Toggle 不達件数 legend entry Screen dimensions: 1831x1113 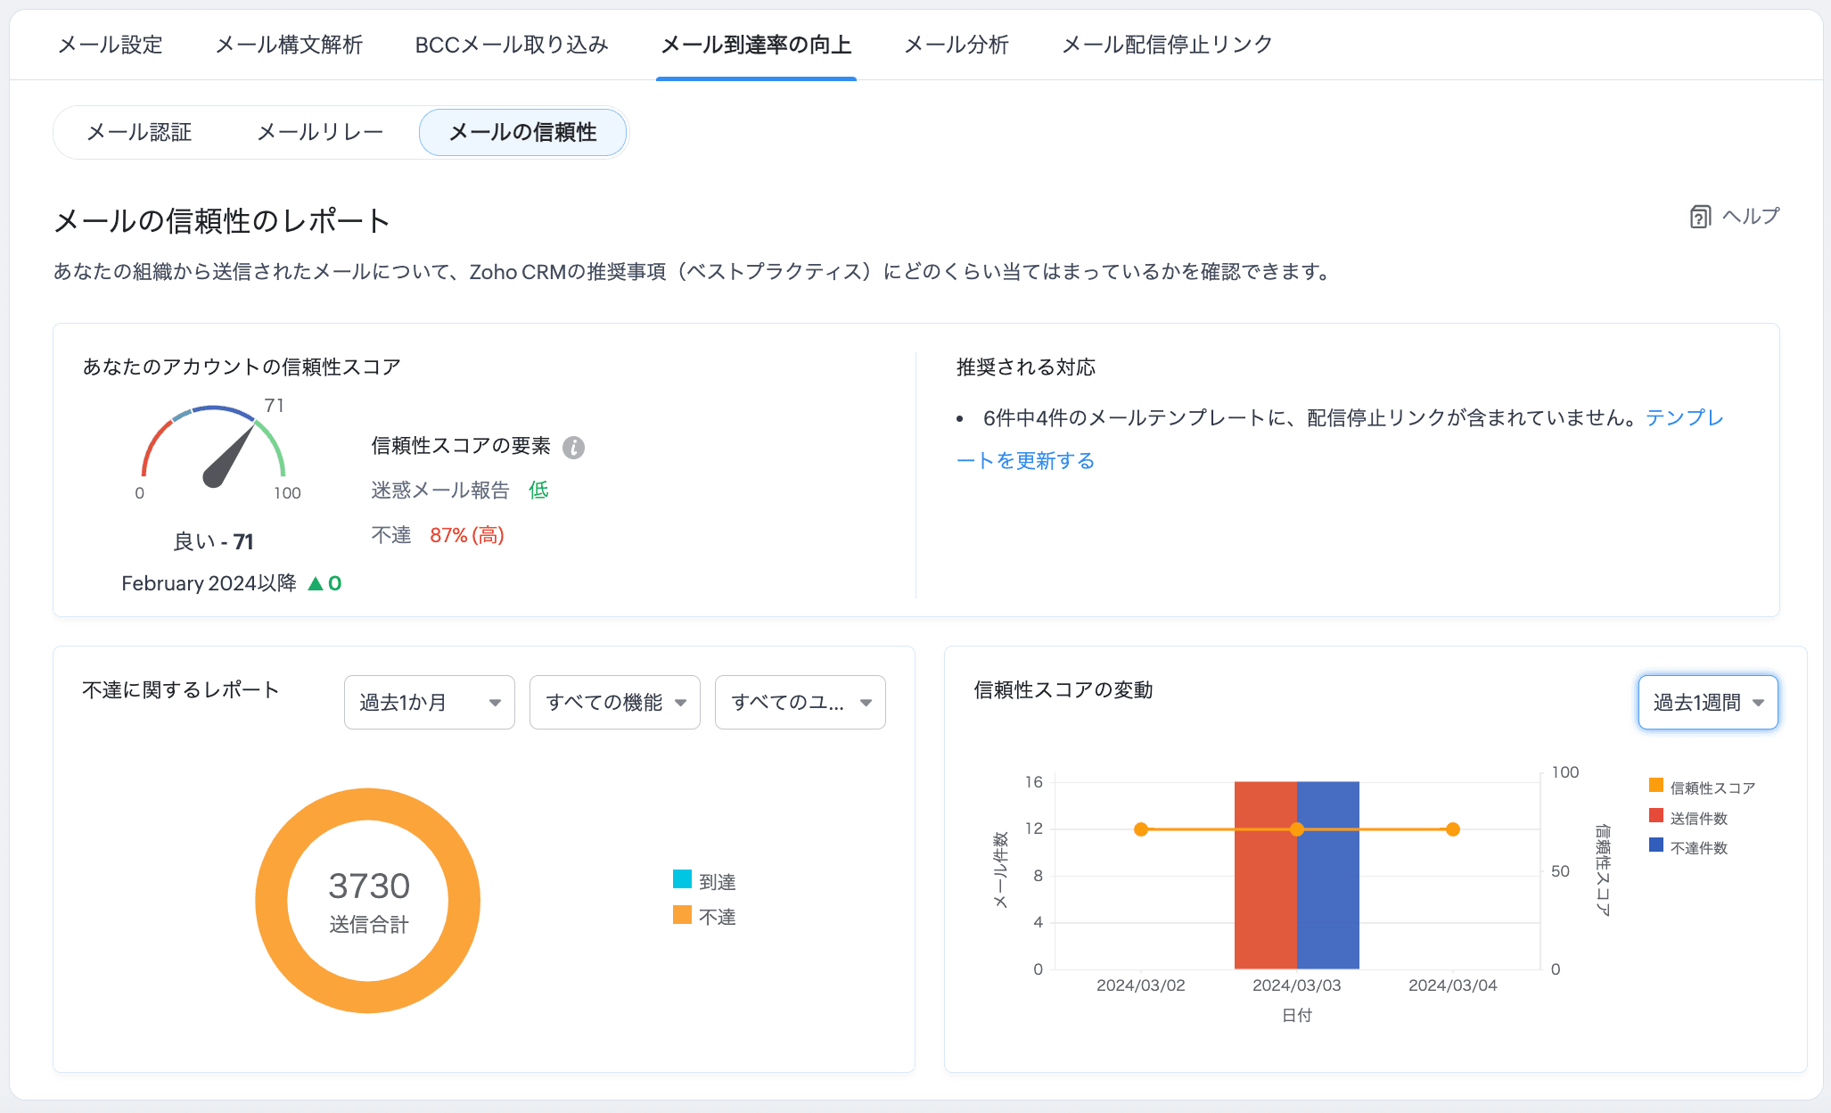(1688, 847)
